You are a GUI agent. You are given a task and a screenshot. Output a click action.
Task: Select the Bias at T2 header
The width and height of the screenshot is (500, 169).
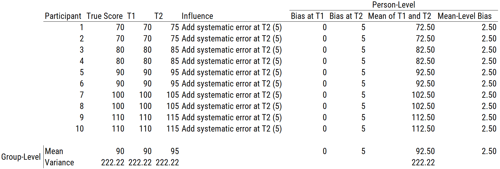[x=346, y=16]
